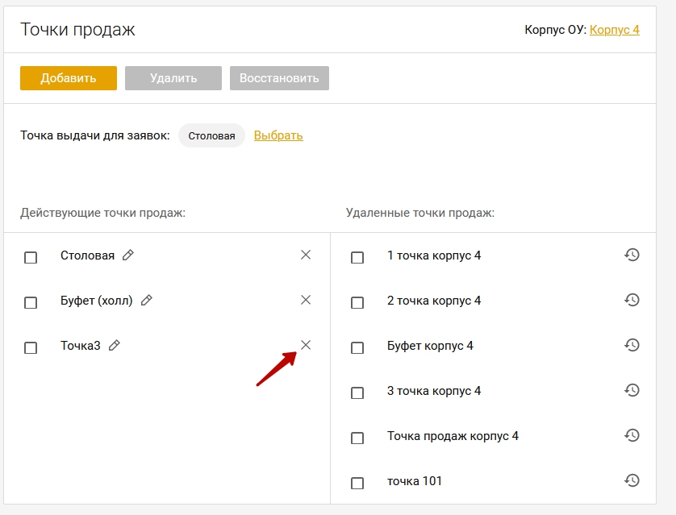The image size is (676, 515).
Task: Click pencil icon next to Буфет (холл)
Action: click(x=147, y=300)
